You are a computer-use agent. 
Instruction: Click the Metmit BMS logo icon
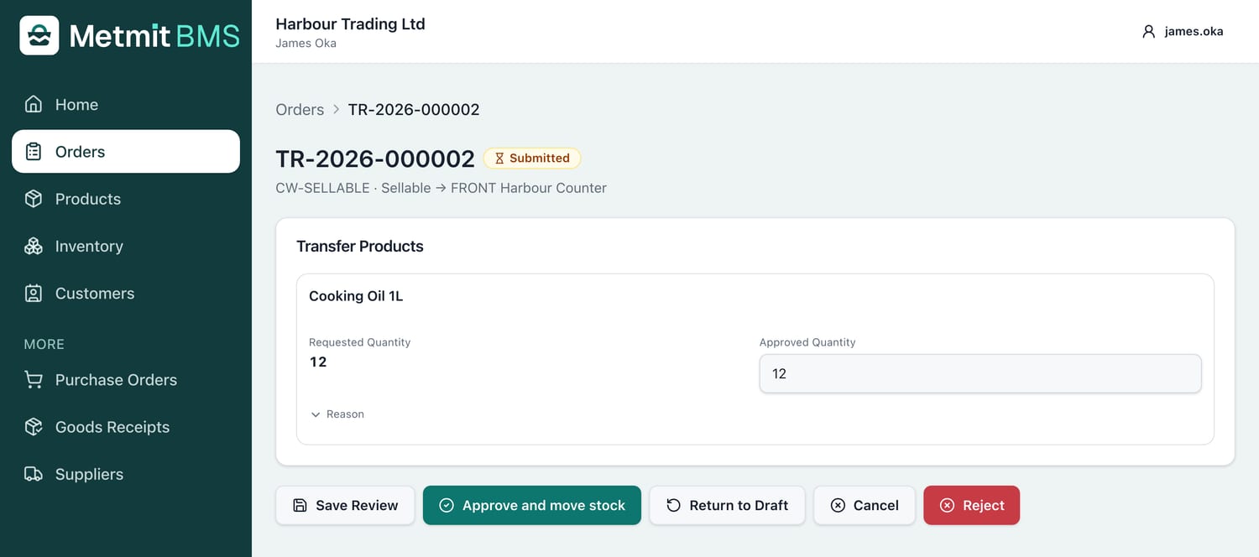point(39,35)
